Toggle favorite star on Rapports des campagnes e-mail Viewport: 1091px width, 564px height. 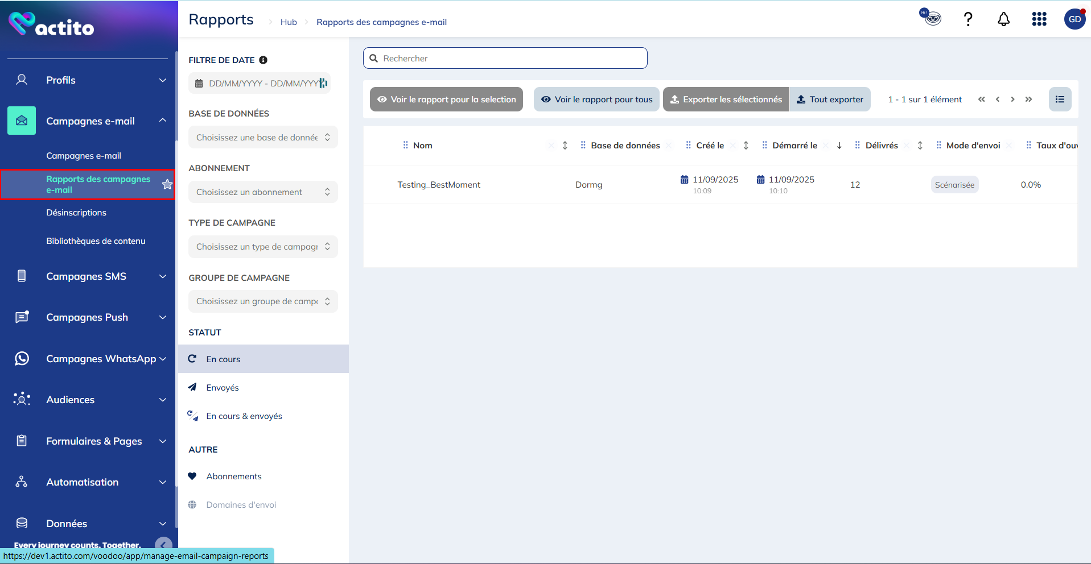pyautogui.click(x=167, y=184)
